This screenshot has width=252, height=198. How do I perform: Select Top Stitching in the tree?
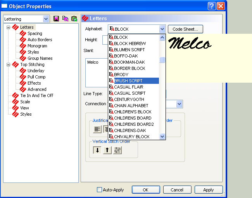coord(32,64)
